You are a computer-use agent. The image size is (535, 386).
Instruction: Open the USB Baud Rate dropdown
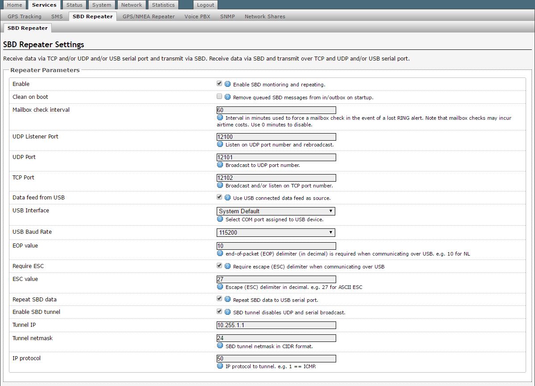click(276, 232)
